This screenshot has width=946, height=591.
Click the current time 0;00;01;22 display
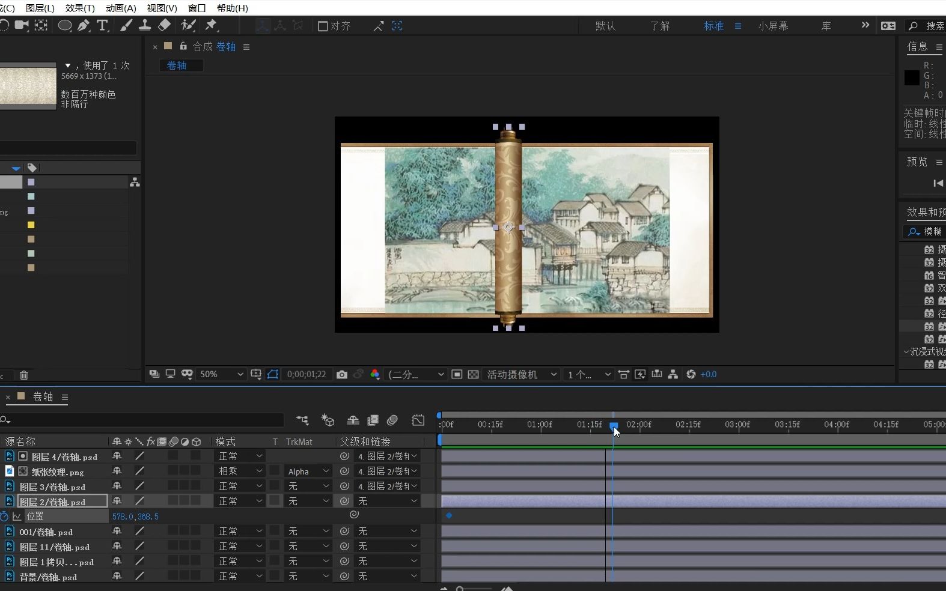point(307,374)
